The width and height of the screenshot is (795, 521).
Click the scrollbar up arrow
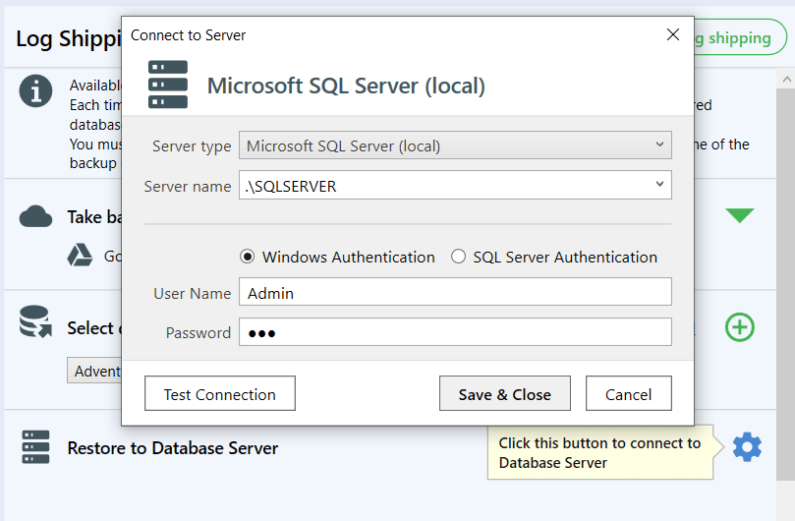[x=786, y=80]
